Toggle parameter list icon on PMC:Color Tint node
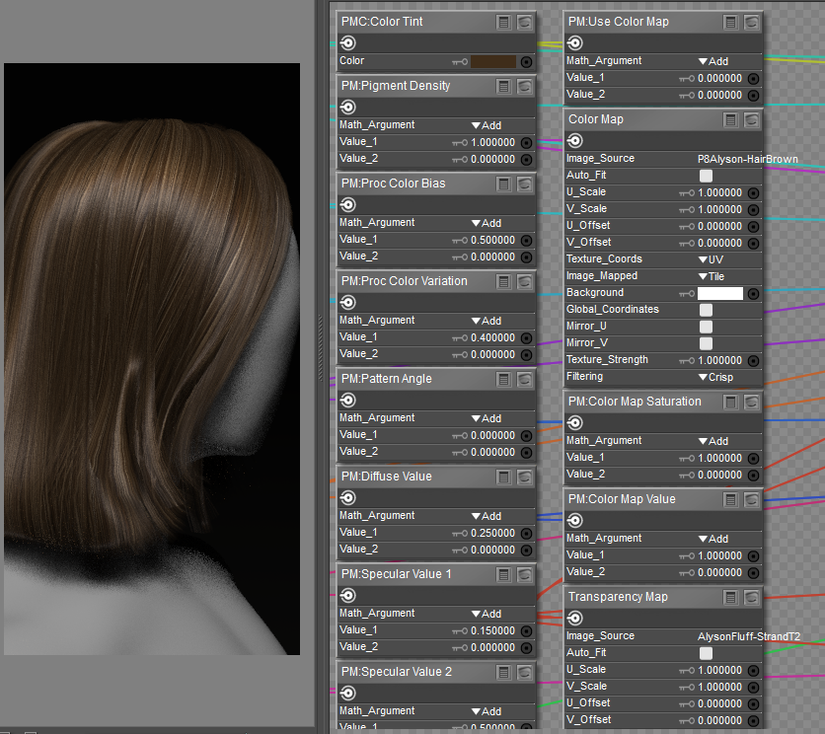The width and height of the screenshot is (825, 734). pos(504,22)
